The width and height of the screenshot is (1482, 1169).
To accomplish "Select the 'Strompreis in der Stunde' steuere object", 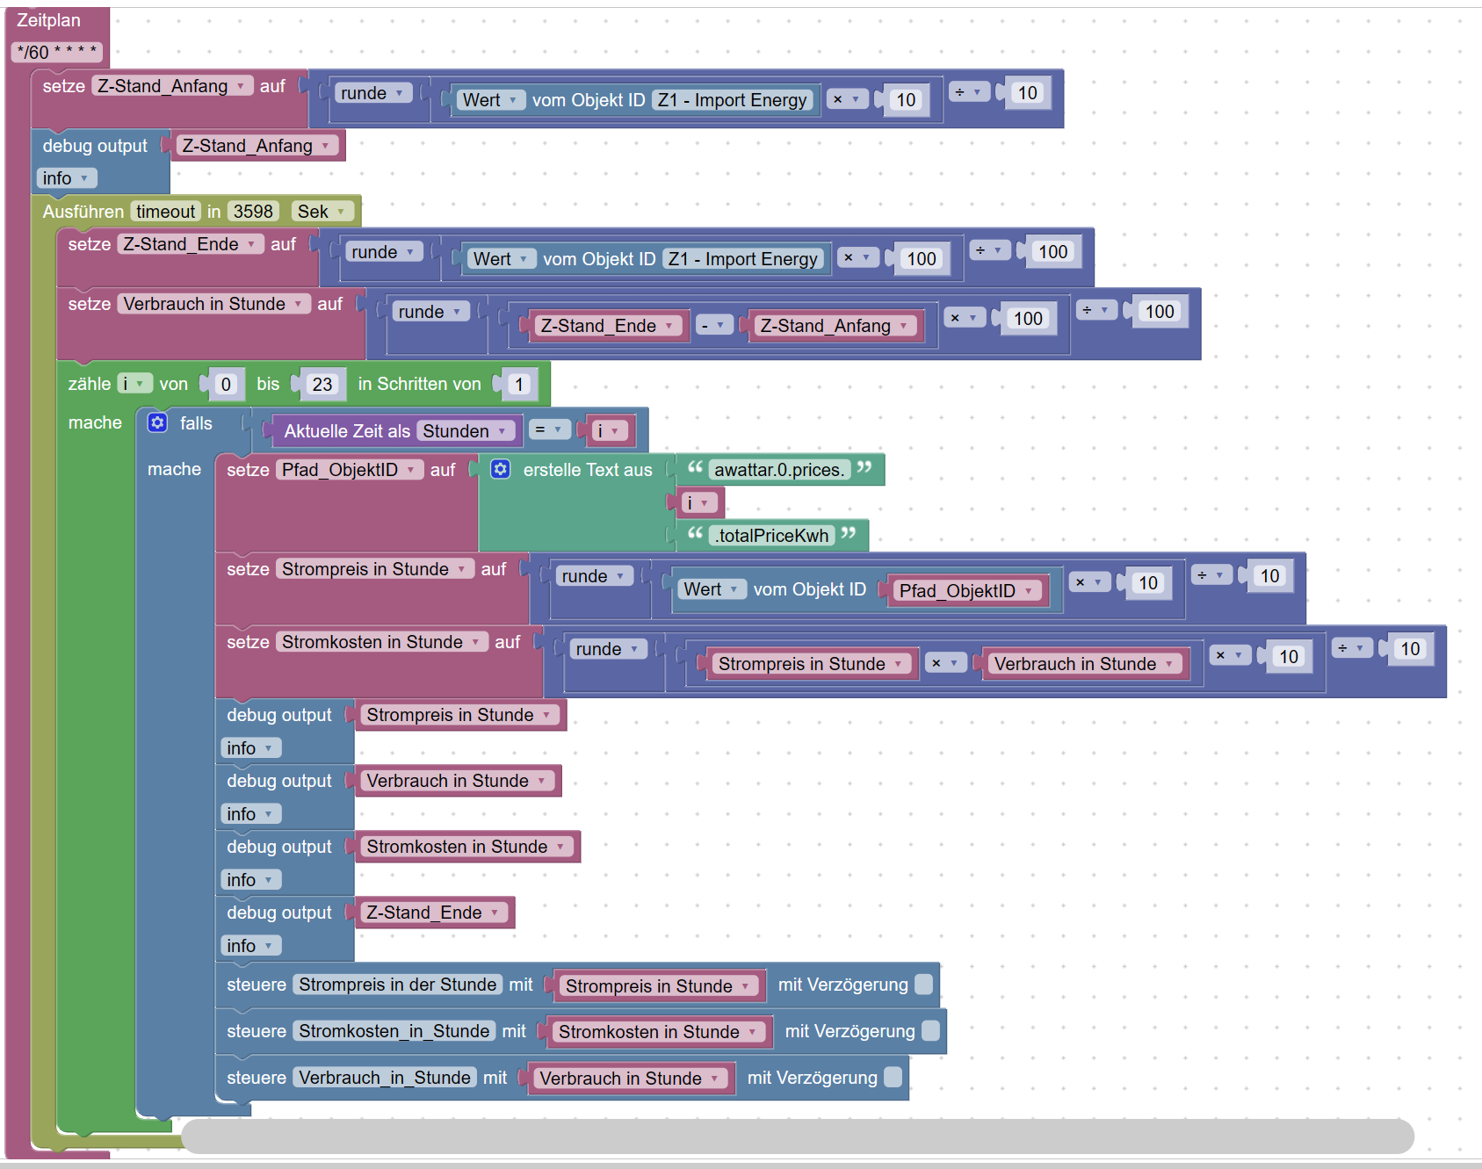I will point(398,985).
